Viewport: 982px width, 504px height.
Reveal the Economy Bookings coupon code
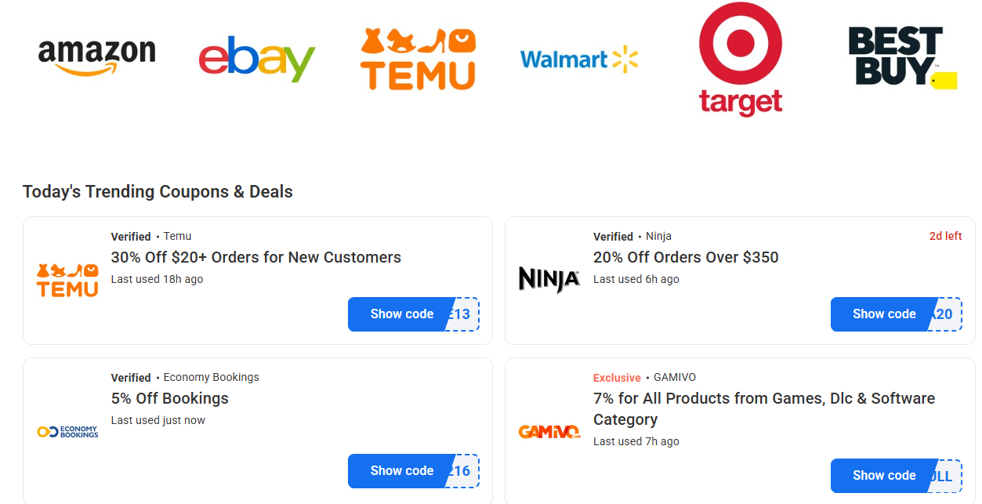(402, 470)
